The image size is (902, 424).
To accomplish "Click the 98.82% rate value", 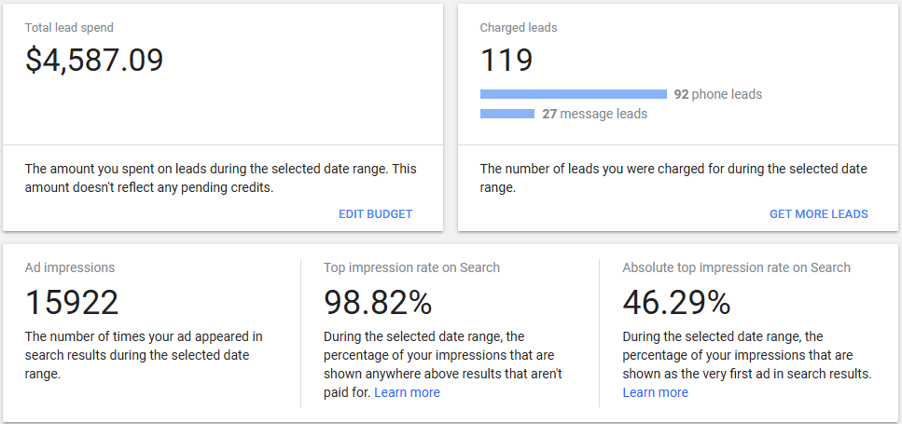I will tap(378, 302).
